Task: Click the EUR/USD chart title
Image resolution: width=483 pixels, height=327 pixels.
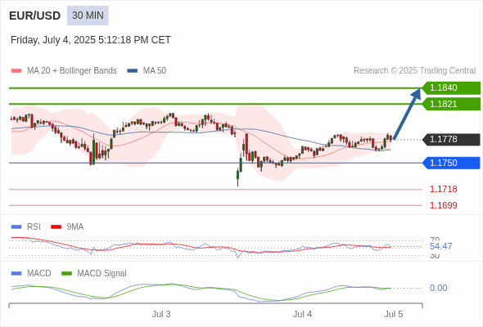Action: click(35, 16)
